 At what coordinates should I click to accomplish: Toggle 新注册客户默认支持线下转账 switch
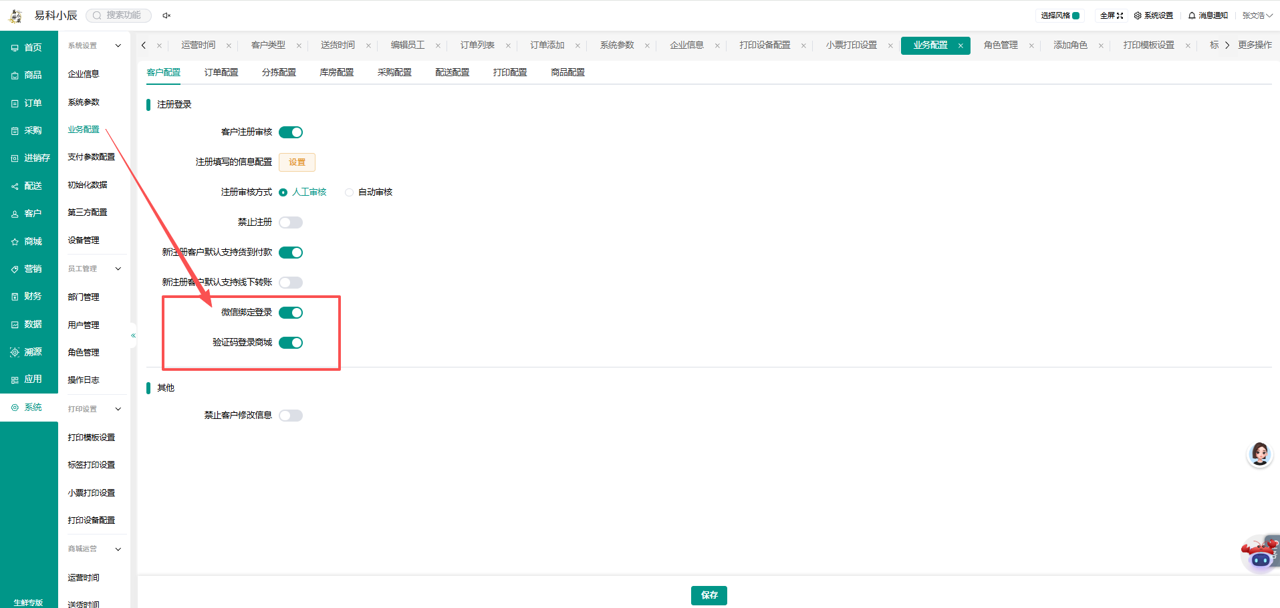tap(291, 283)
